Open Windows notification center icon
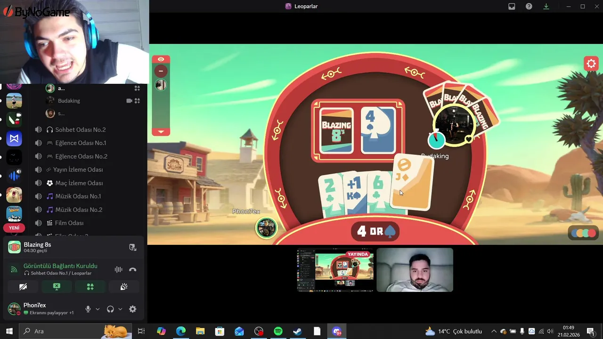This screenshot has height=339, width=603. 590,331
